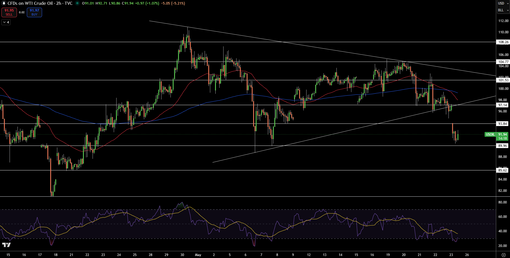Select the 85.62 horizontal line price label
This screenshot has height=258, width=510.
(x=502, y=170)
